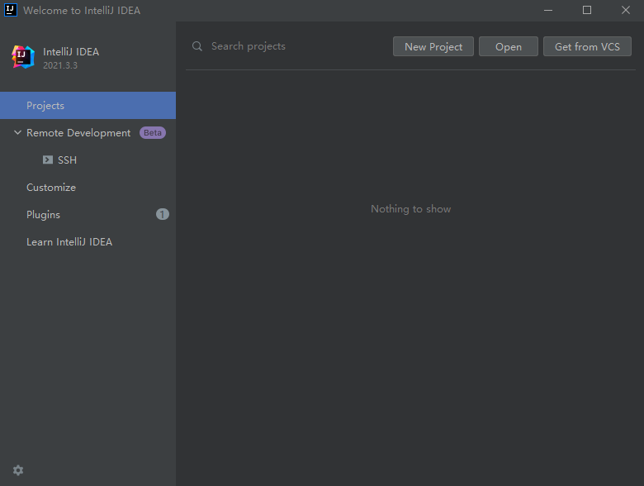Click the IJ icon in title bar
The image size is (644, 486).
(11, 11)
